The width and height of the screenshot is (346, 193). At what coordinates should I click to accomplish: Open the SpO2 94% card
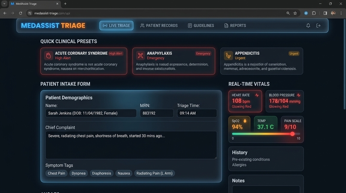pyautogui.click(x=240, y=124)
